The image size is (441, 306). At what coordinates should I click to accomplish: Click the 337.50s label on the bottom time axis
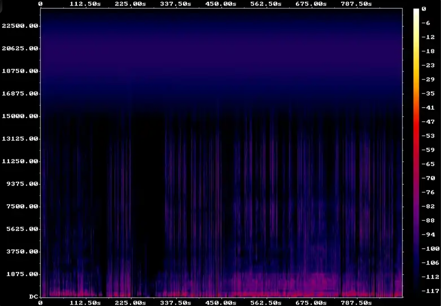coord(176,303)
